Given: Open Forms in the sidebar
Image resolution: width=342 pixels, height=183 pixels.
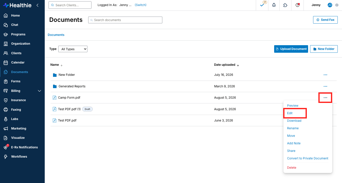Looking at the screenshot, I should tap(16, 81).
